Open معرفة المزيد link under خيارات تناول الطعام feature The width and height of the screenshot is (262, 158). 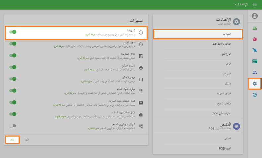[x=70, y=93]
